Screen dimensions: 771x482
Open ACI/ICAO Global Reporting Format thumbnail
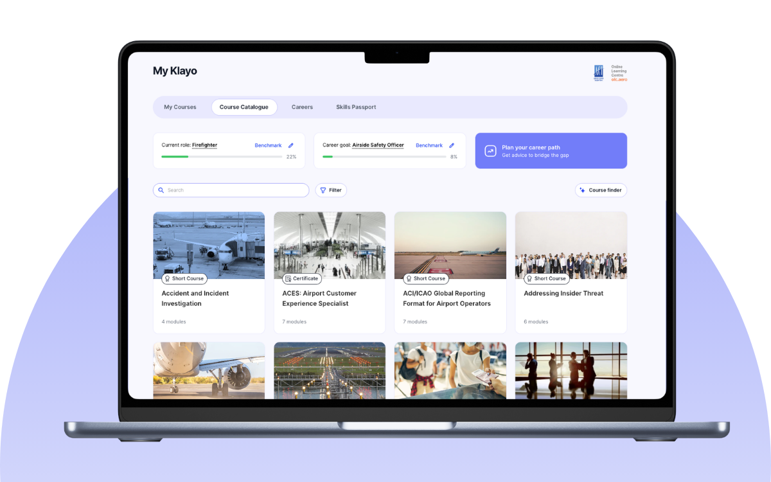click(450, 245)
